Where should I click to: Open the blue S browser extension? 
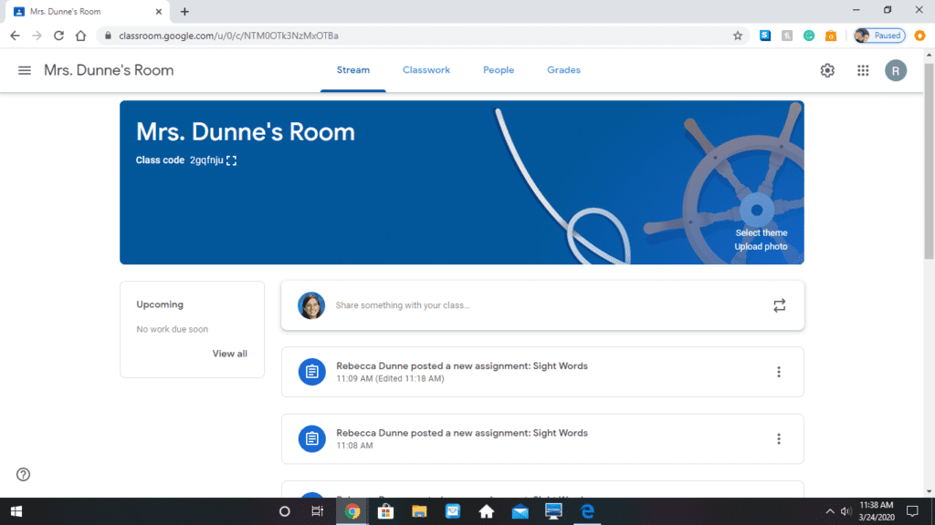[x=765, y=36]
